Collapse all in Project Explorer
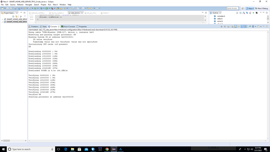Viewport: 270px width, 152px height. pos(13,16)
